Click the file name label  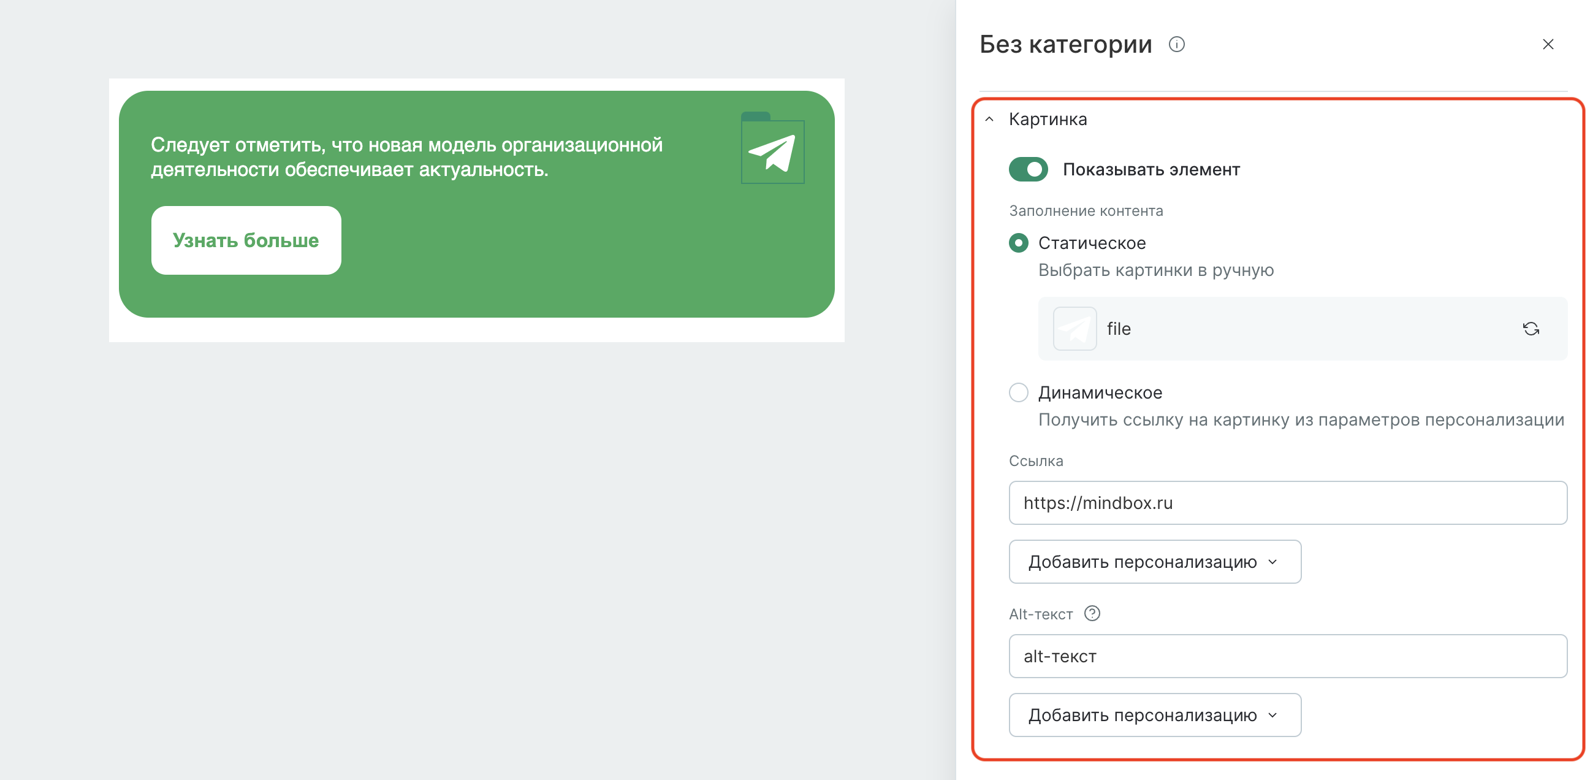pyautogui.click(x=1119, y=329)
